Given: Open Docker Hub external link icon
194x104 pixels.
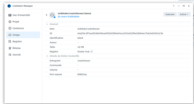Looking at the screenshot, I should tap(92, 52).
